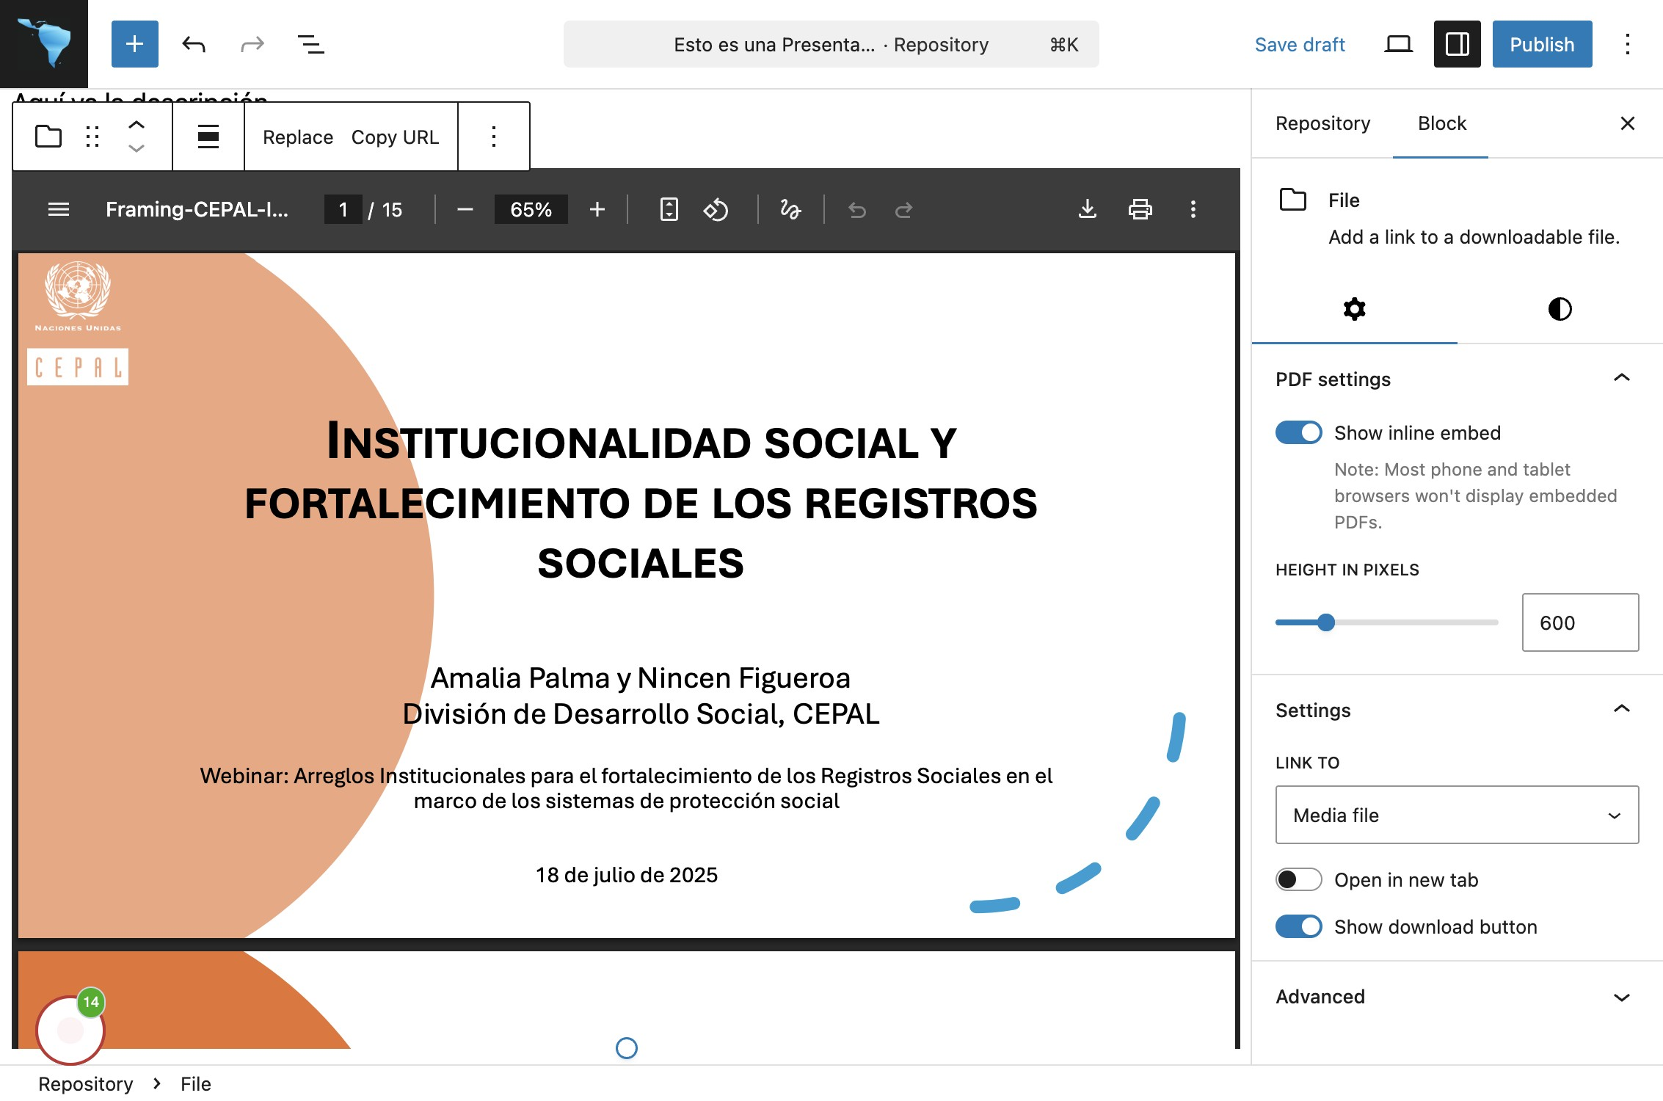
Task: Toggle the PDF viewer sidebar hamburger menu
Action: (59, 210)
